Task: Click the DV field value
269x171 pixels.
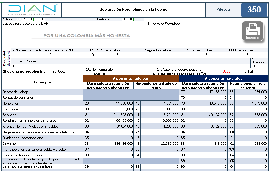Action: coord(93,55)
